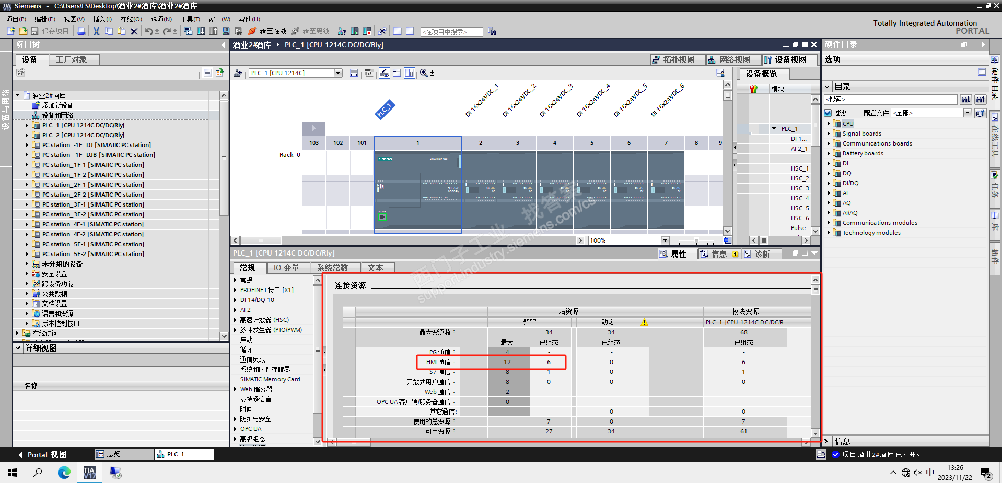The height and width of the screenshot is (483, 1002).
Task: Toggle the 过滤 filter checkbox
Action: coord(828,113)
